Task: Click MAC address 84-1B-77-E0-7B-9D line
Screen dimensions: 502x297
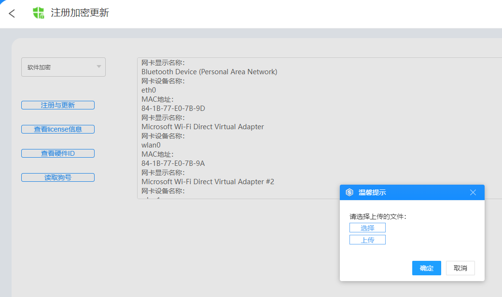Action: (x=173, y=108)
